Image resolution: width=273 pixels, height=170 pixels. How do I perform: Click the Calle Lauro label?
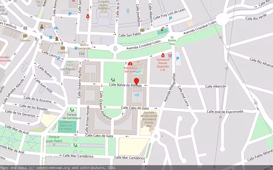(x=49, y=54)
